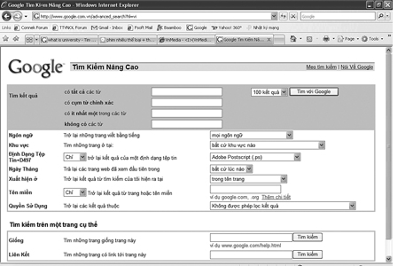Click the 'Tìm với Google' button
Image resolution: width=393 pixels, height=266 pixels.
[x=313, y=92]
